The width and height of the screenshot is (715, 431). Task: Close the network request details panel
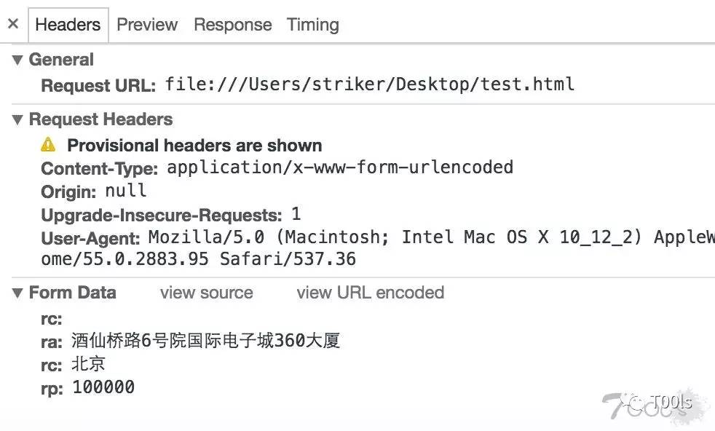pos(12,23)
